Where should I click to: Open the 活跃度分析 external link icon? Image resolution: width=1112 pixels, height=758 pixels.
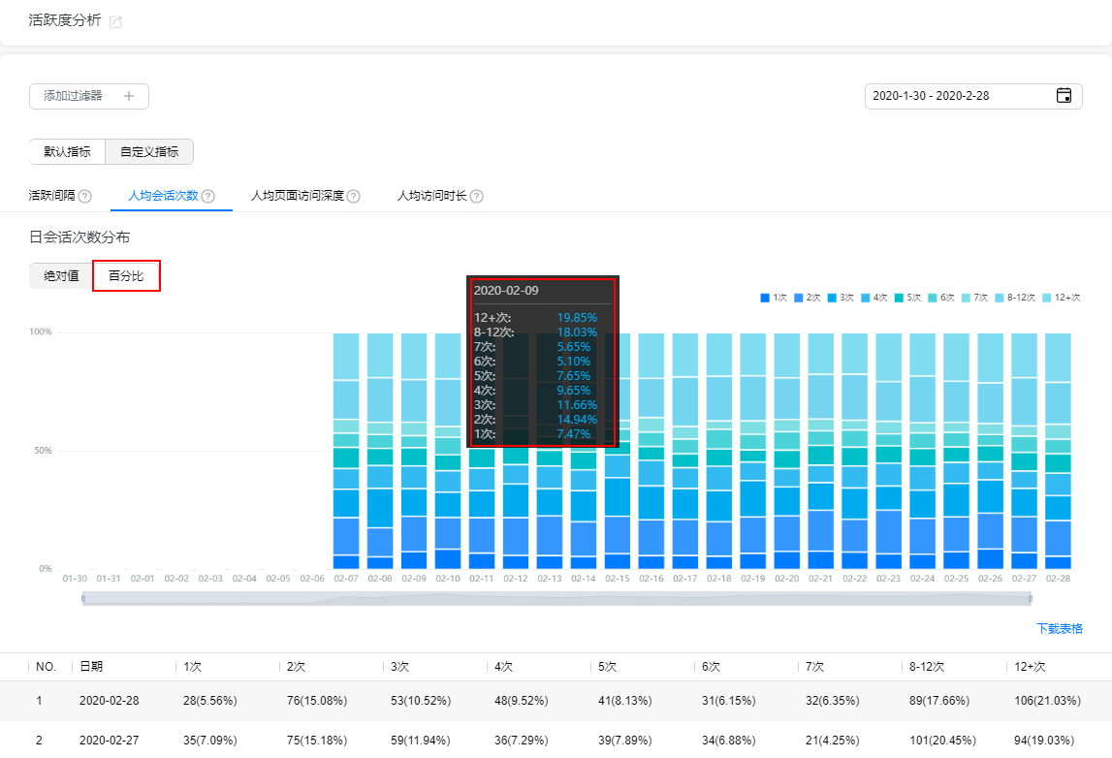(115, 22)
